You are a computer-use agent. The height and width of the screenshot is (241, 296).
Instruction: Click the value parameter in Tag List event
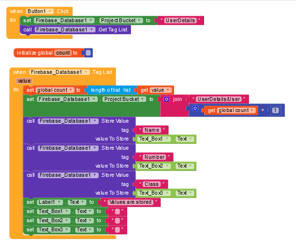click(x=24, y=81)
